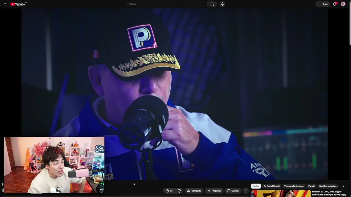
Task: Go to the YouTube home logo
Action: 18,4
